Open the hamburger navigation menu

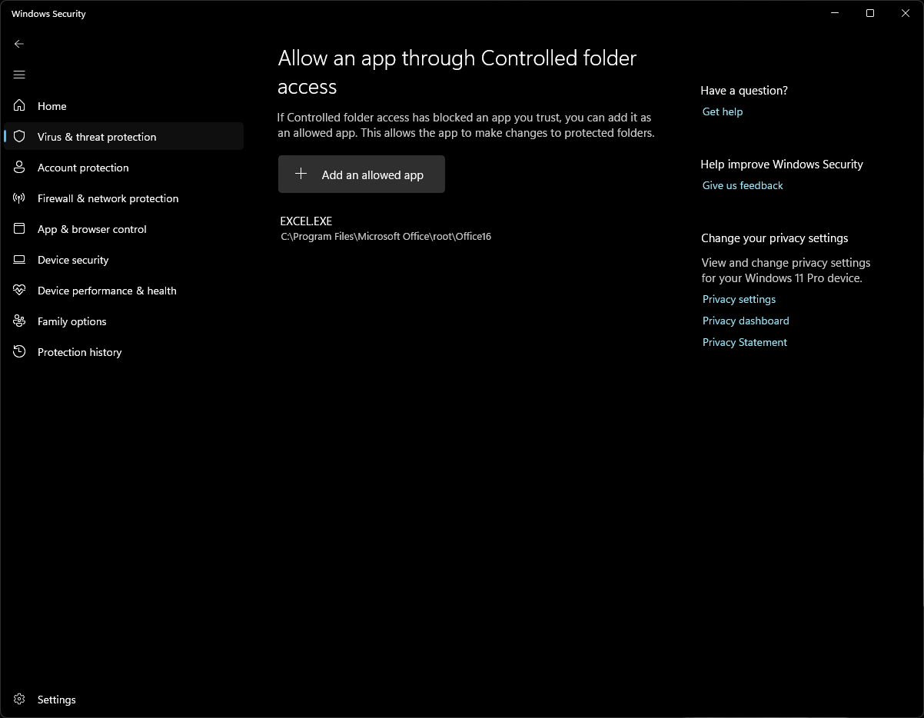pyautogui.click(x=19, y=75)
